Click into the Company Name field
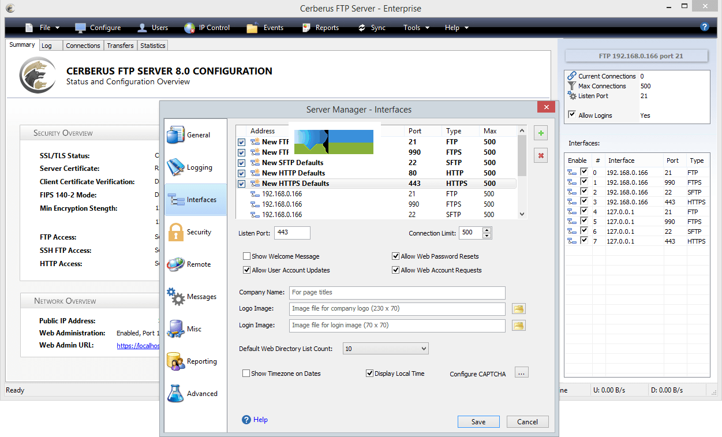The height and width of the screenshot is (437, 722). pos(397,292)
